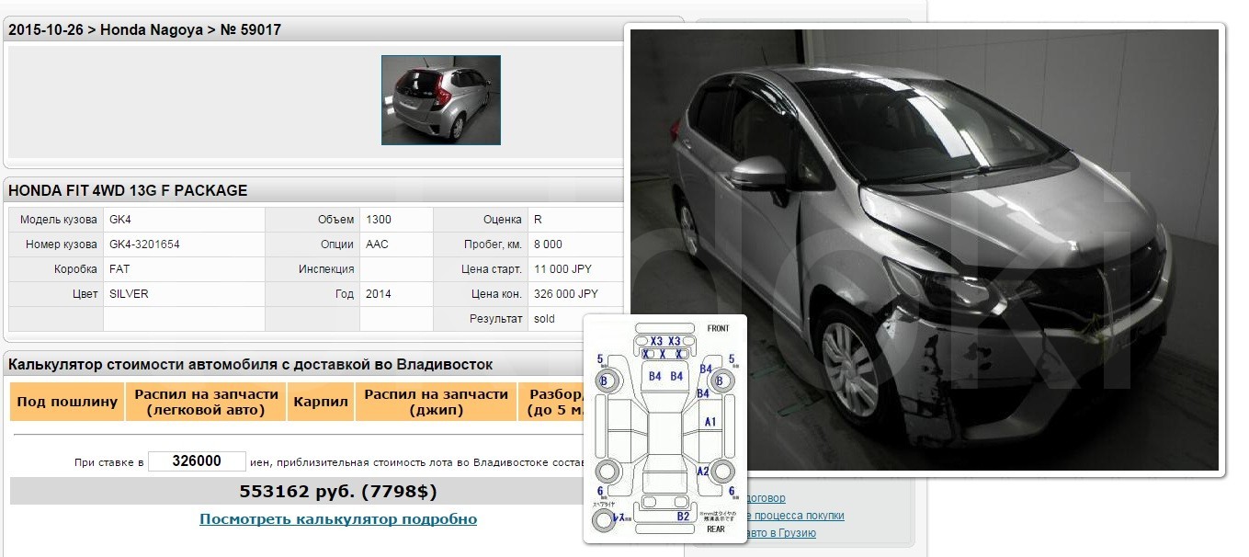
Task: Select the 'Разбор' calculator tab
Action: click(552, 402)
